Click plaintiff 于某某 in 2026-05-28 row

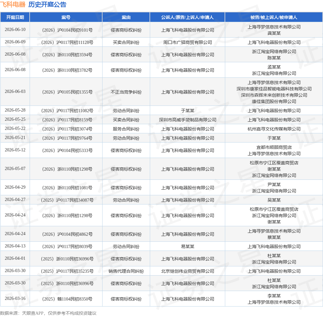(x=187, y=111)
